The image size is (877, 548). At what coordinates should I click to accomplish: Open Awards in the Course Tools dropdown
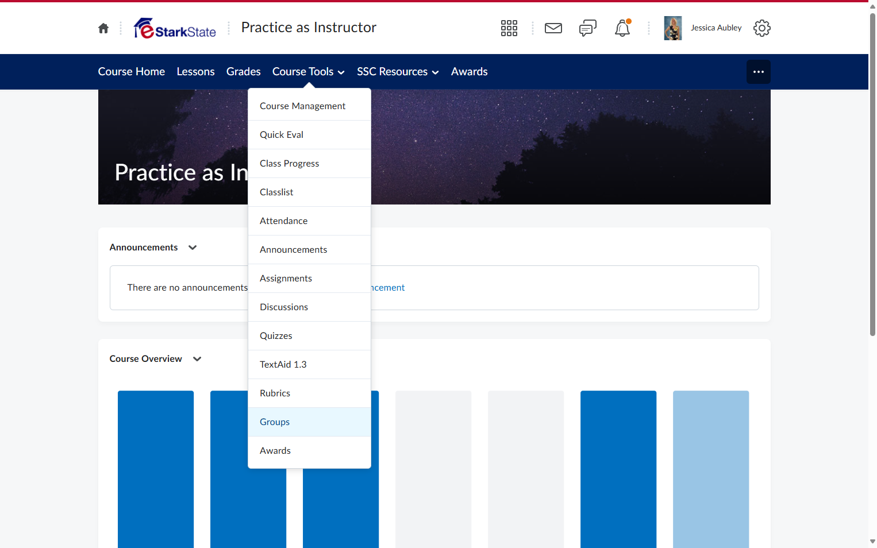point(309,451)
